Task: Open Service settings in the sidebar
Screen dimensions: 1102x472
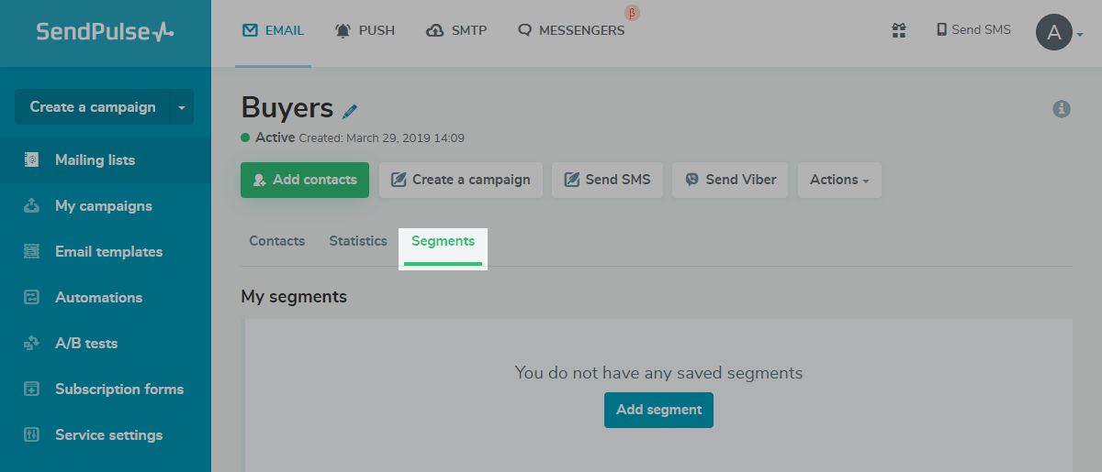Action: coord(108,434)
